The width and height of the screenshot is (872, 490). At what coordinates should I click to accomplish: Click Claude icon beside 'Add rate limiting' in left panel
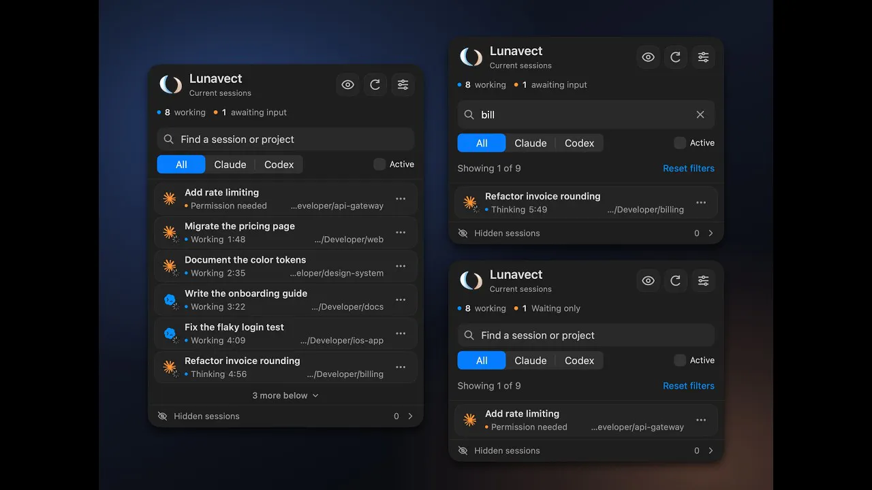click(170, 199)
